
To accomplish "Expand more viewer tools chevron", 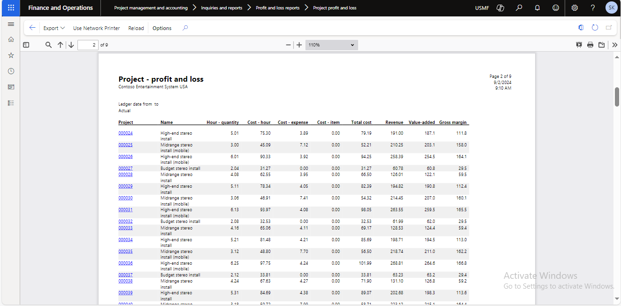I will point(614,45).
